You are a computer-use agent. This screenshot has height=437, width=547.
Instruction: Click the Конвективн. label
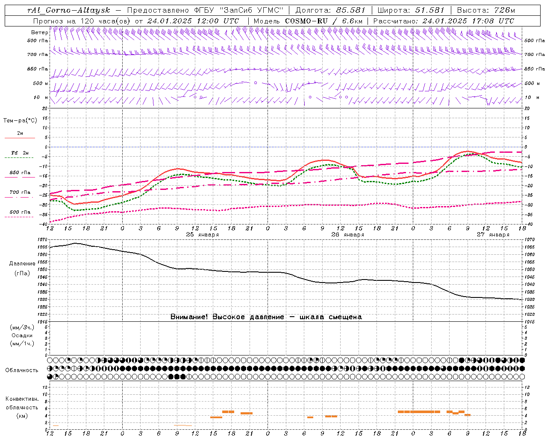click(22, 399)
